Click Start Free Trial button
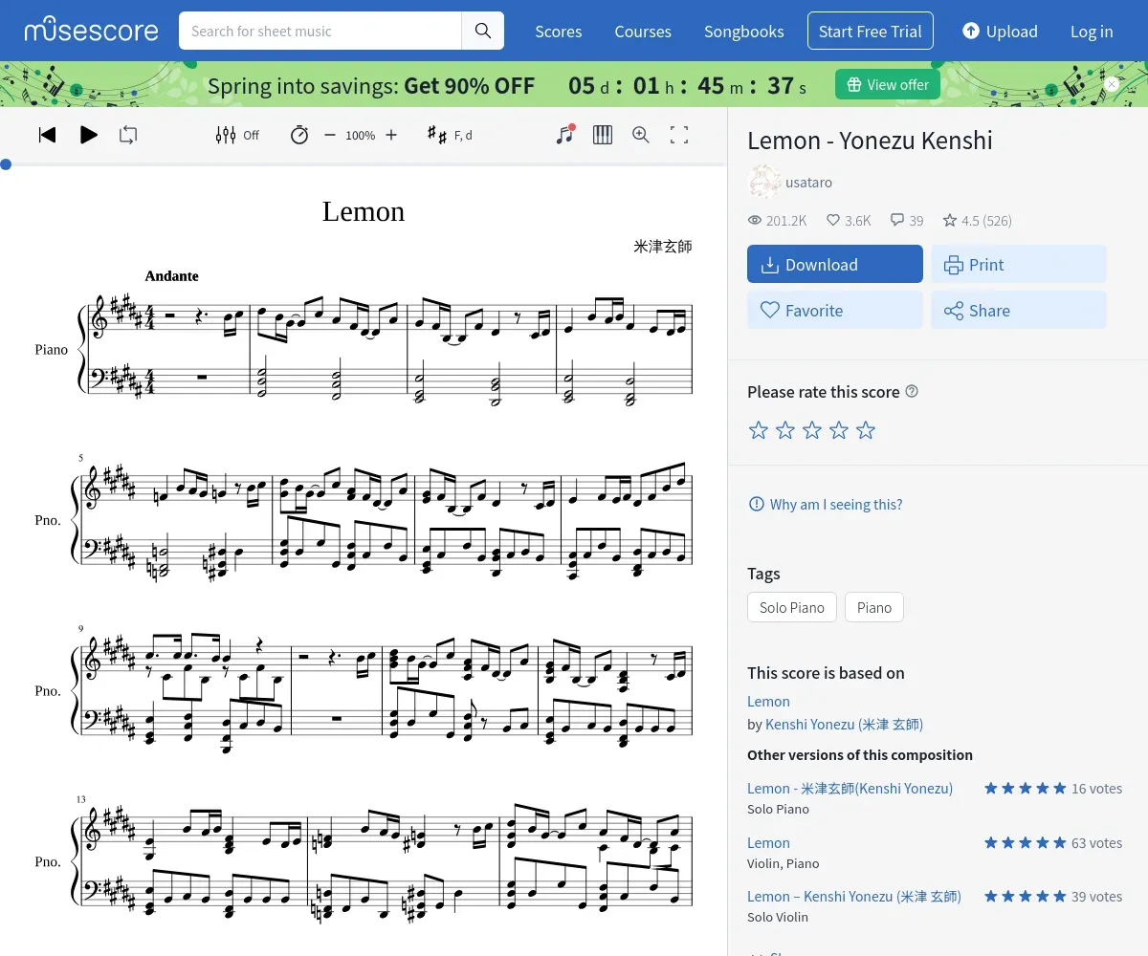The image size is (1148, 956). (871, 31)
